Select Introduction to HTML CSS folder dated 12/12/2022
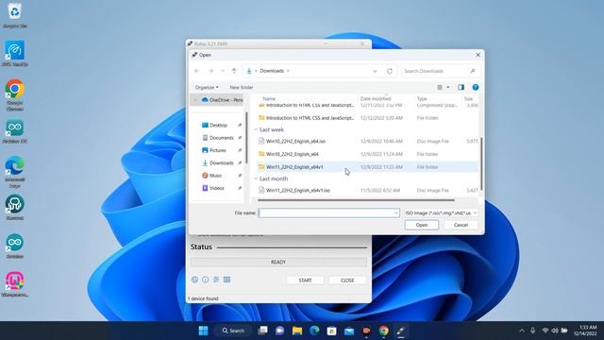Viewport: 604px width, 340px height. pyautogui.click(x=368, y=118)
